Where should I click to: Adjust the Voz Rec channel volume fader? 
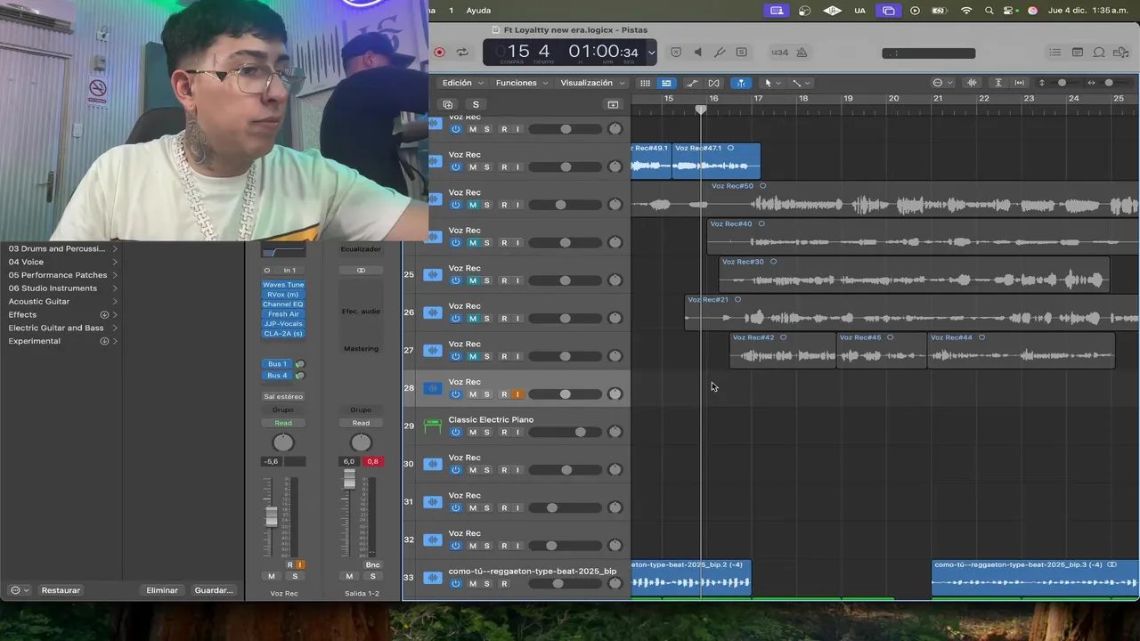[272, 517]
